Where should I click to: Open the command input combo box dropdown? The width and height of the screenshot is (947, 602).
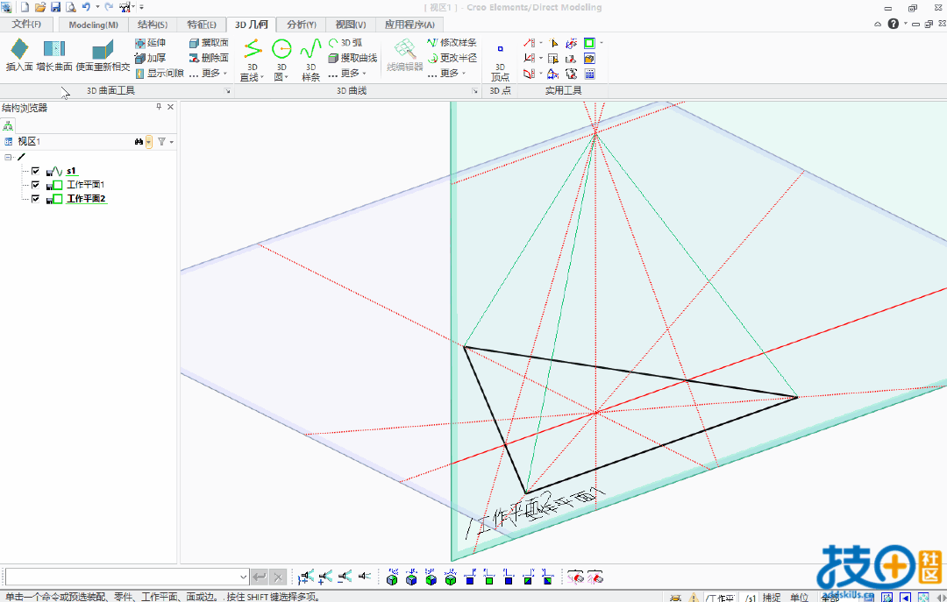(243, 577)
